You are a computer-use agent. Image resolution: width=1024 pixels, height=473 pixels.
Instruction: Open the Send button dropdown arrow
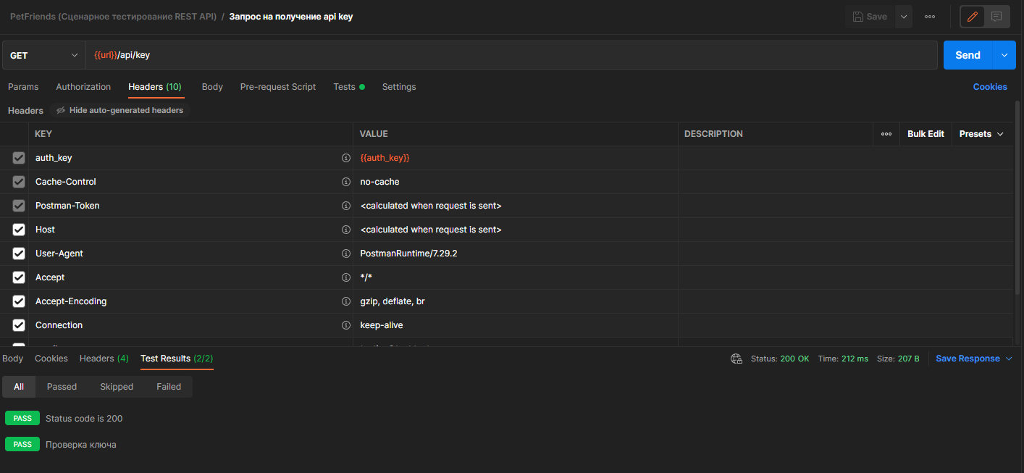(1004, 55)
